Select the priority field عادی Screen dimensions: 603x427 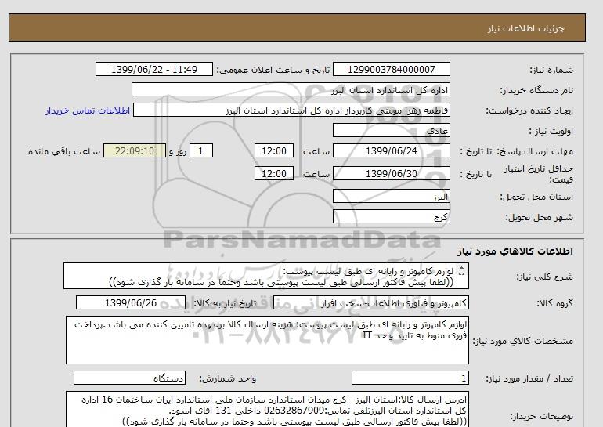tap(391, 130)
